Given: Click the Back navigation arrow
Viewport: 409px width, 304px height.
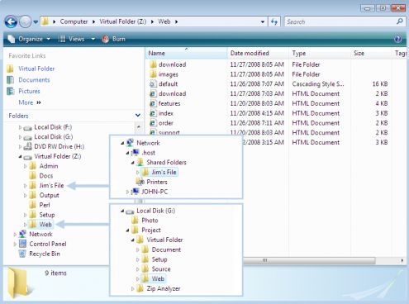Looking at the screenshot, I should point(11,21).
